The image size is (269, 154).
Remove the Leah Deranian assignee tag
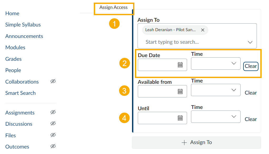tap(203, 30)
